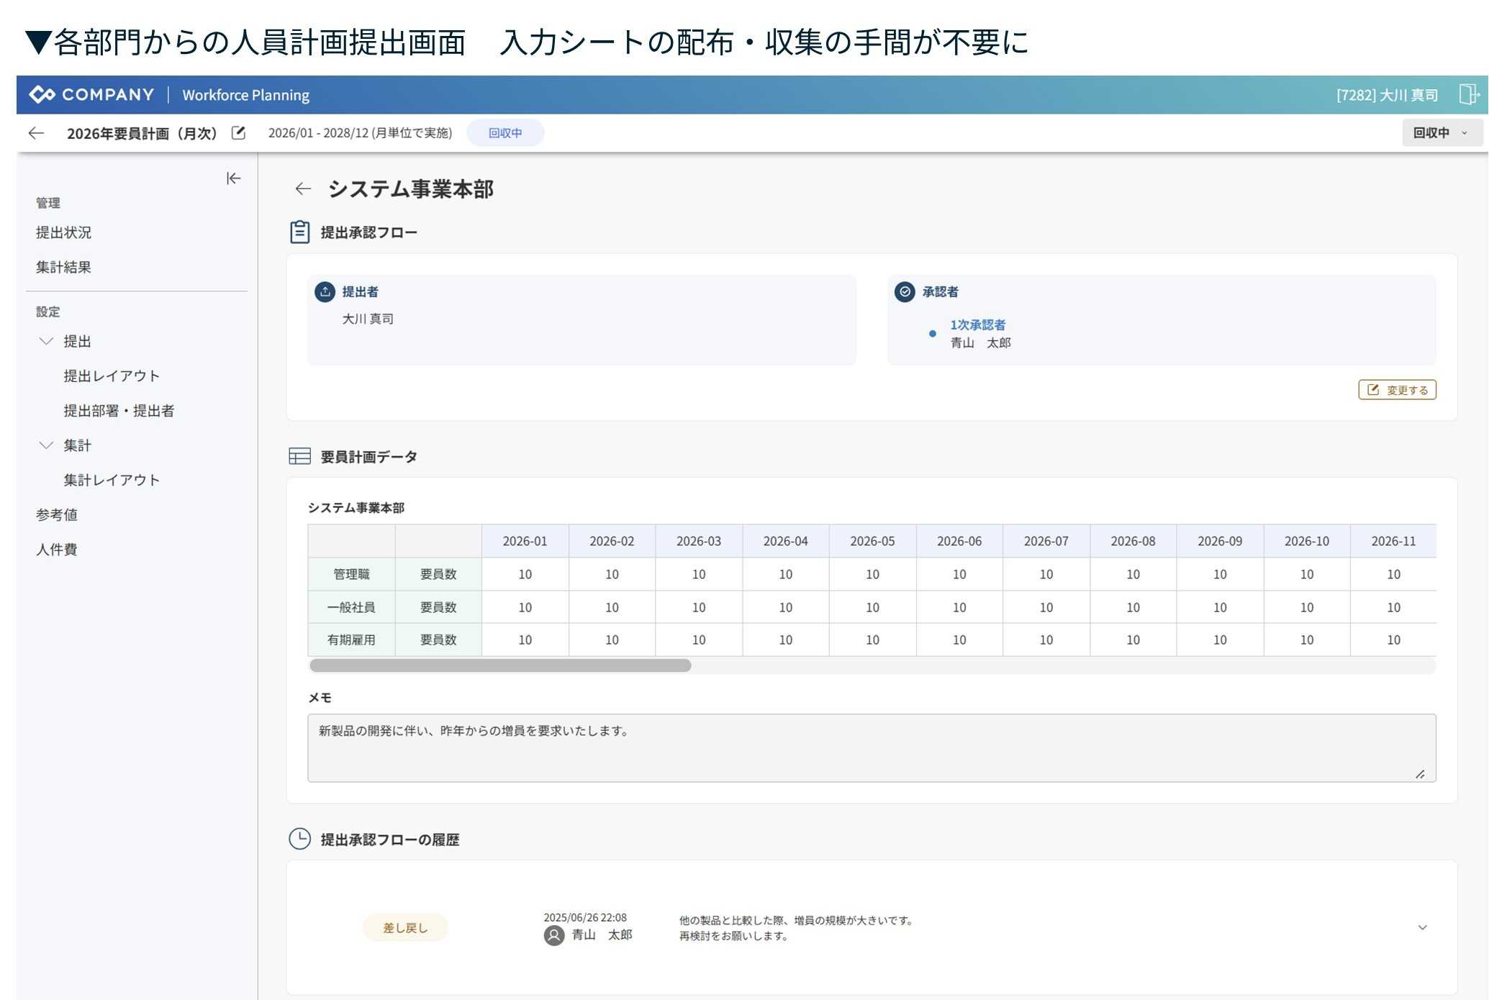Click the 1次承認者 link
The image size is (1489, 1000).
click(977, 325)
